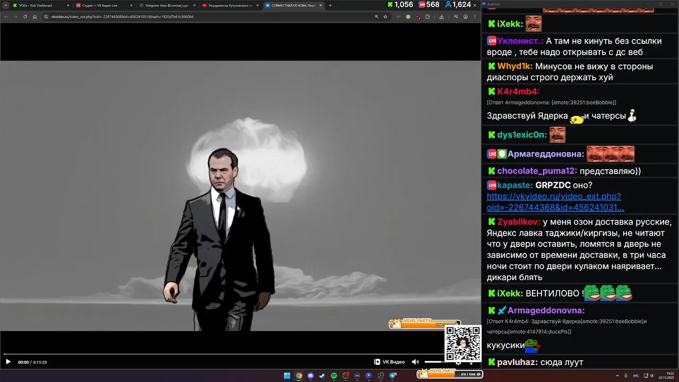
Task: Open the browser extensions puzzle icon
Action: coord(428,16)
